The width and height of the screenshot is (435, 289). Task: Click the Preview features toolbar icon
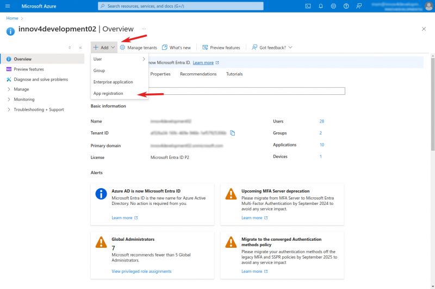coord(205,47)
